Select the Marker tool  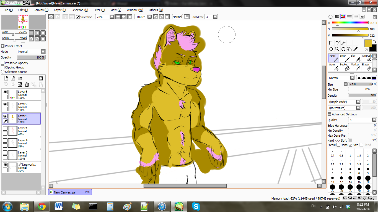pyautogui.click(x=356, y=67)
